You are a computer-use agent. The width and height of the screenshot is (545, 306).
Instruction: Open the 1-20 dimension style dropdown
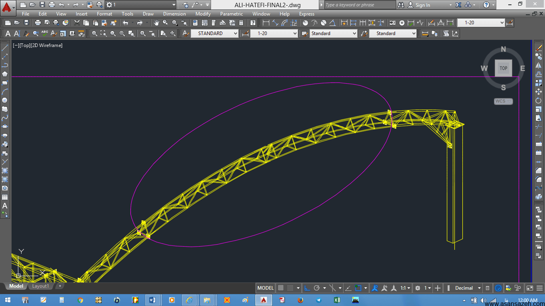[x=274, y=33]
